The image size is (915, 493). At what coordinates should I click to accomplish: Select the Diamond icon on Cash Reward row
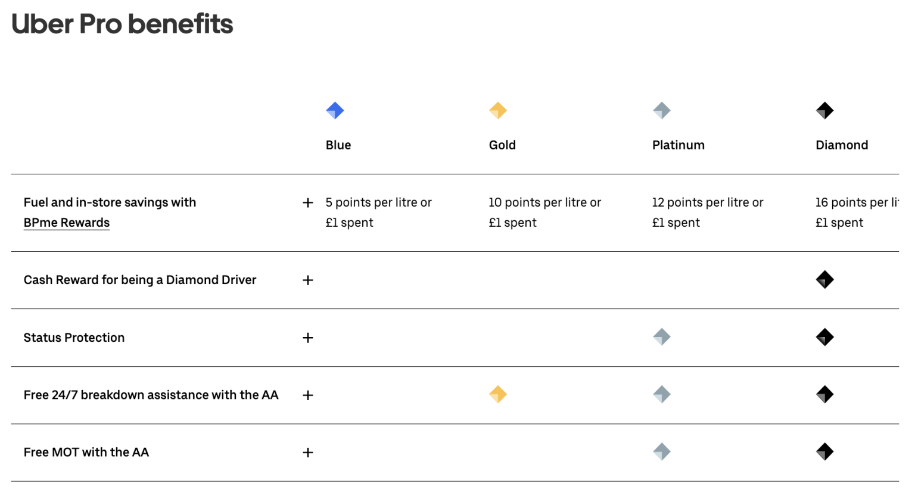click(x=825, y=280)
